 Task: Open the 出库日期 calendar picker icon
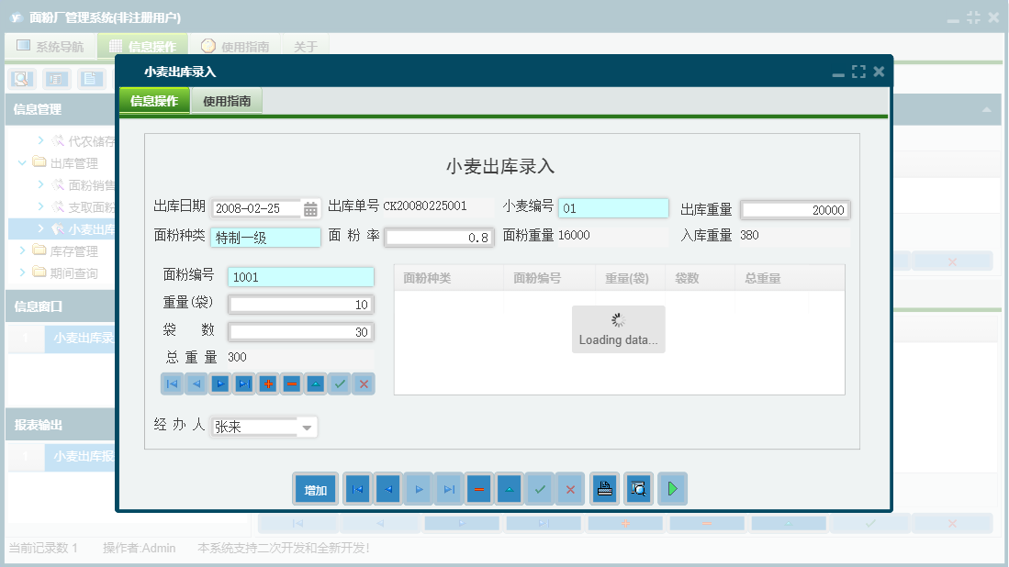(310, 207)
